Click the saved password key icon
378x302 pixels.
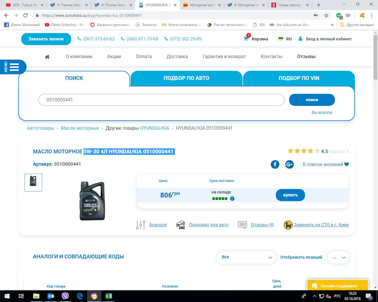pyautogui.click(x=315, y=15)
